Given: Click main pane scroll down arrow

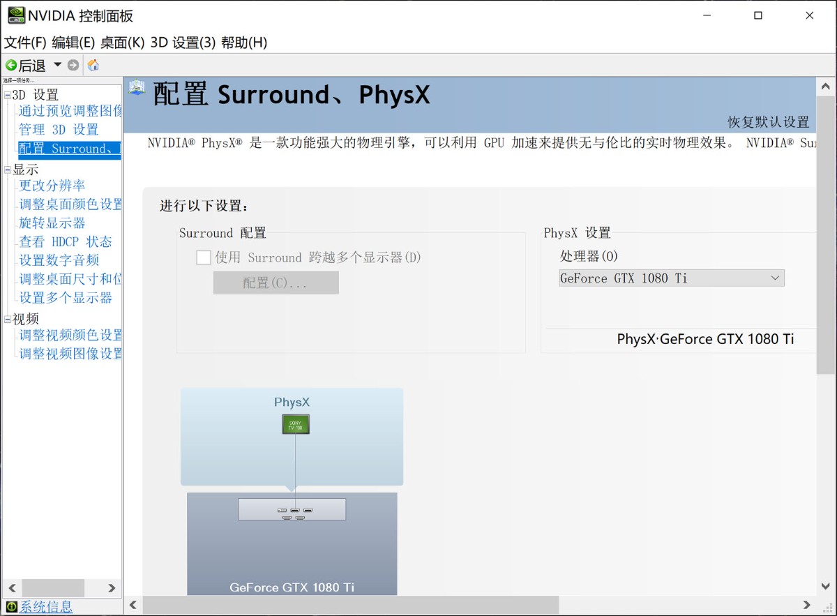Looking at the screenshot, I should pos(826,586).
